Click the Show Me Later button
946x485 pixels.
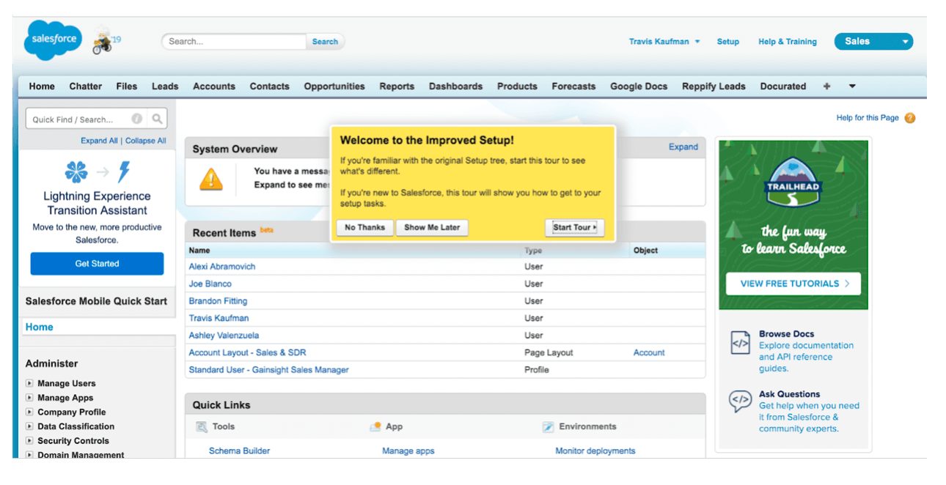pyautogui.click(x=432, y=227)
